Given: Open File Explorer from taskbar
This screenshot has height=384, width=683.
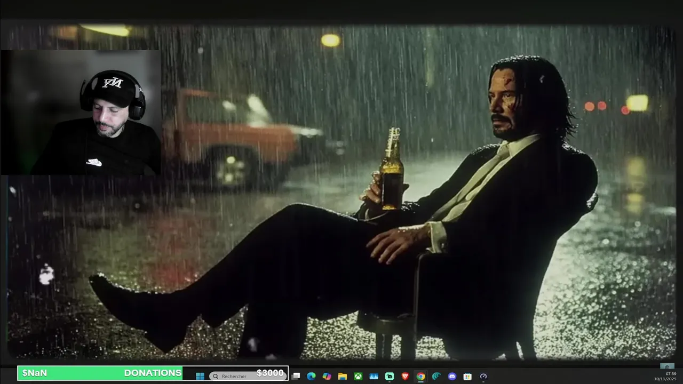Looking at the screenshot, I should pos(343,376).
